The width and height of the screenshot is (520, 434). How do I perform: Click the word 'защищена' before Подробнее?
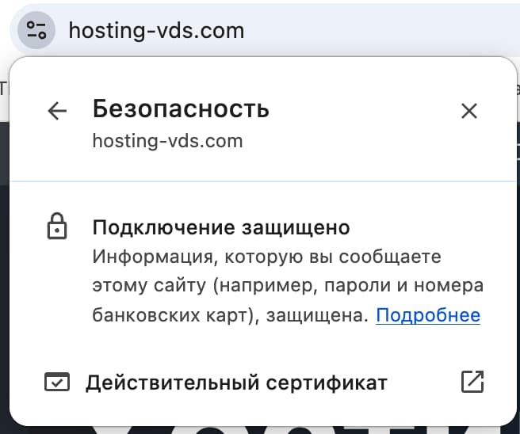tap(318, 315)
